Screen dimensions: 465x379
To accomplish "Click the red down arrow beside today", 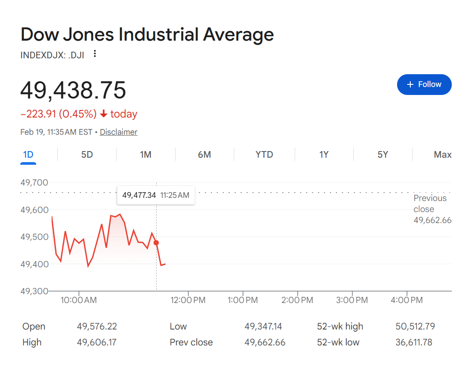I will pyautogui.click(x=104, y=114).
